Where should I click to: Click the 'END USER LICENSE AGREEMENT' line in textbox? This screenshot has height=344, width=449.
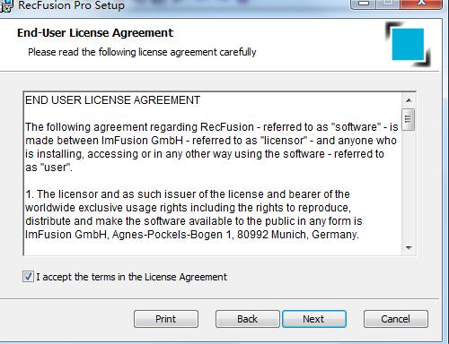(112, 100)
